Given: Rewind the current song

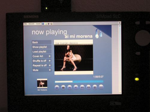Looking at the screenshot, I should (82, 88).
